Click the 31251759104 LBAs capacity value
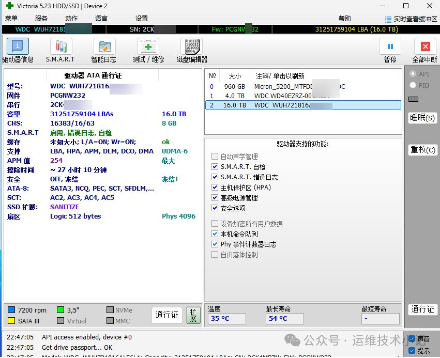 82,114
